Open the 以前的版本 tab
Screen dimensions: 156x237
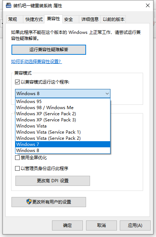coord(113,19)
